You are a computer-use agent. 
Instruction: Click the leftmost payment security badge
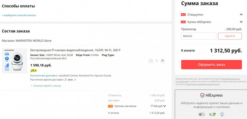tap(202, 114)
